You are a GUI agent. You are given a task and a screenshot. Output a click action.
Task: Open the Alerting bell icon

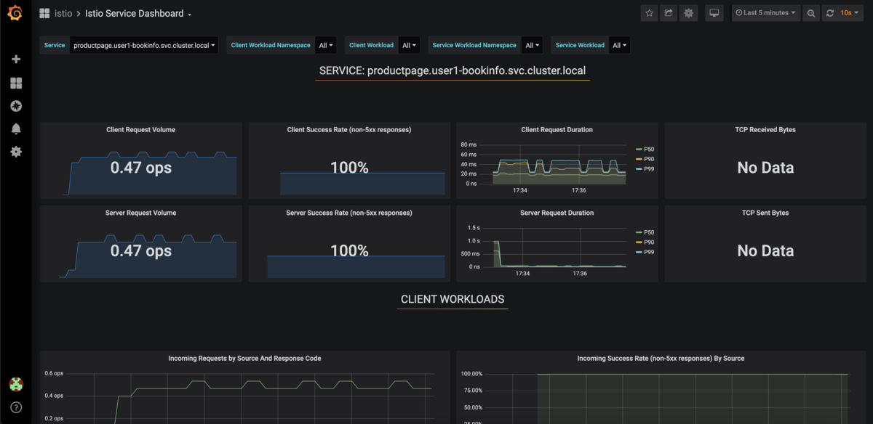click(x=16, y=129)
